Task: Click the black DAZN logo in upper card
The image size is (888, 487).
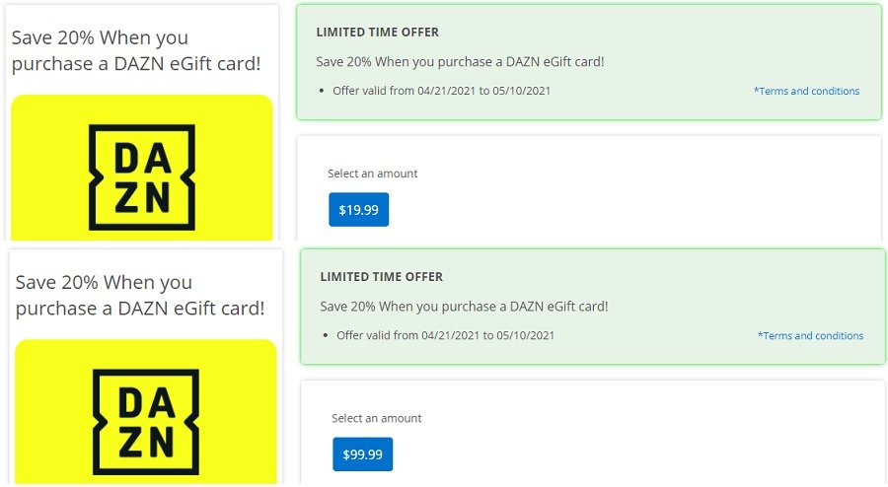Action: pos(141,177)
